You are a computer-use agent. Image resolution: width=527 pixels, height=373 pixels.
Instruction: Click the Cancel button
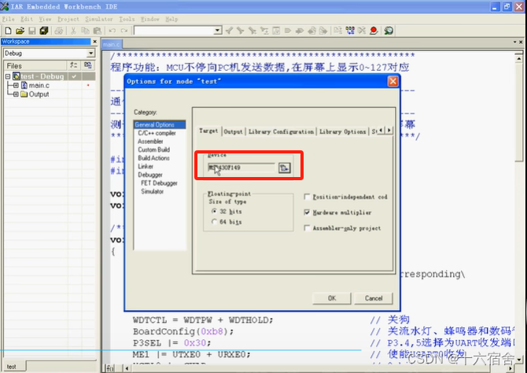[x=374, y=298]
